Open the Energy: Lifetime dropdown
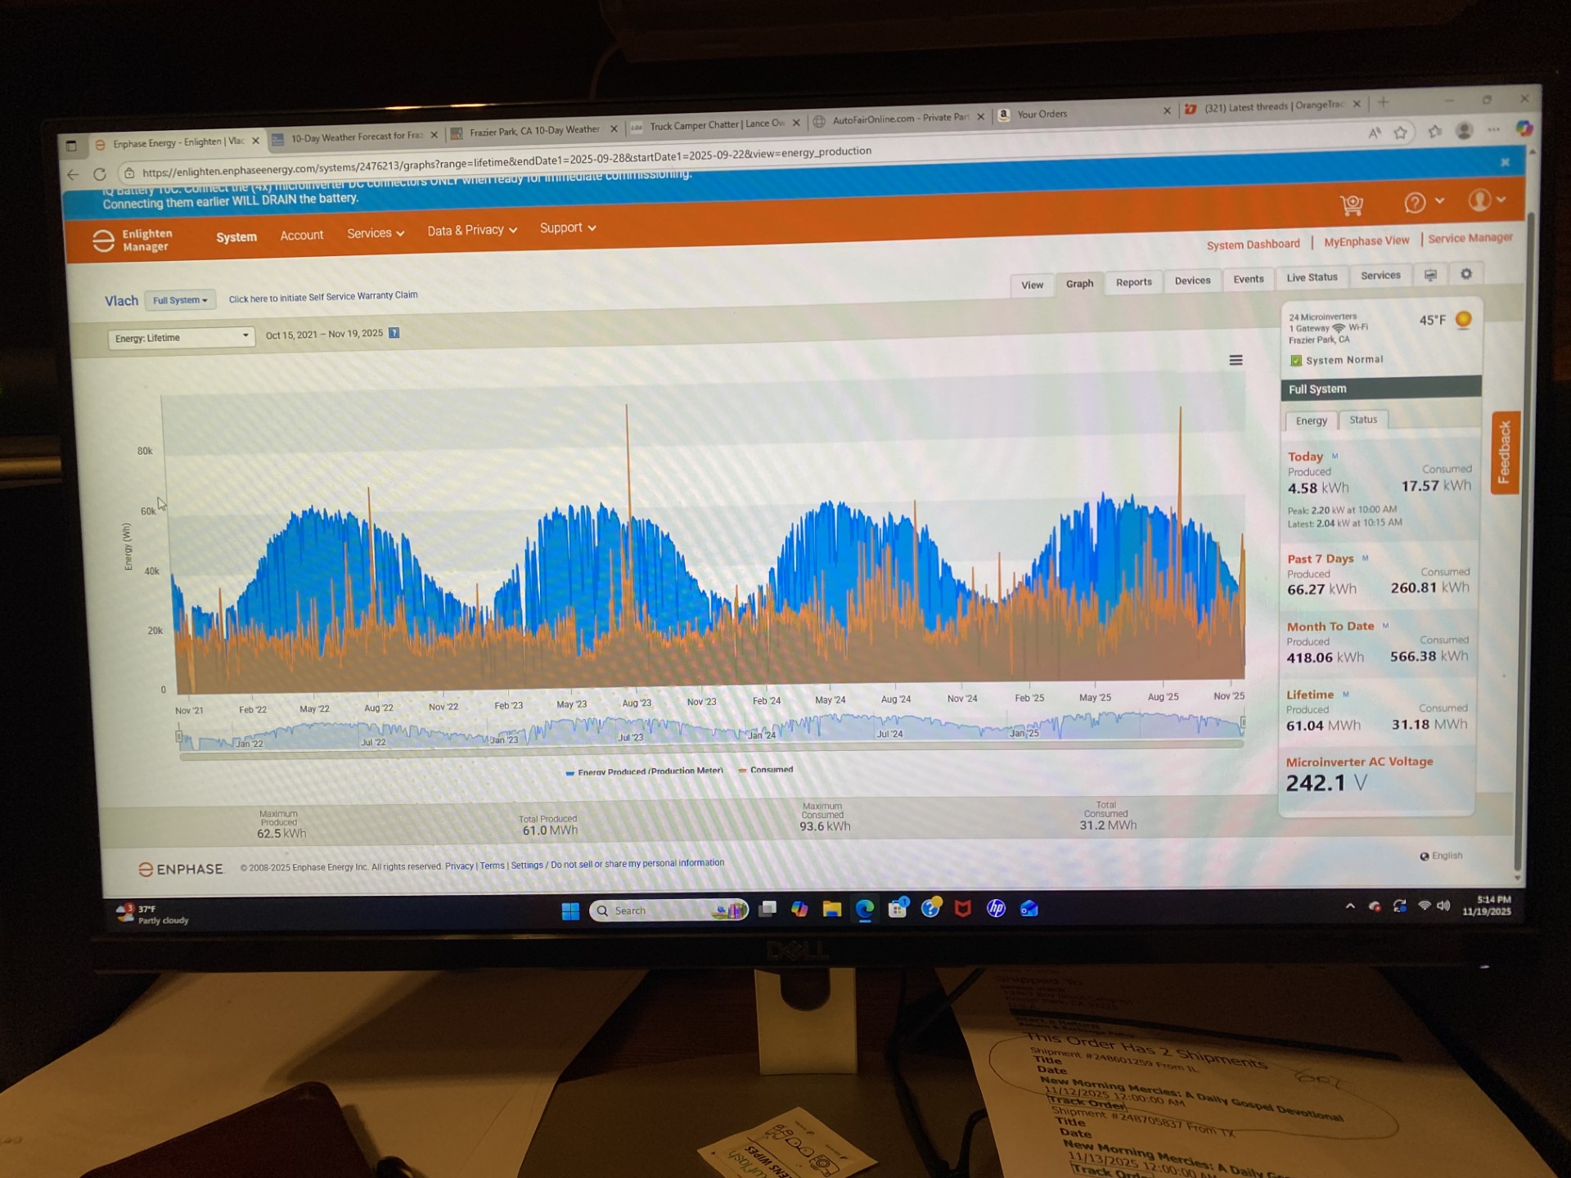1571x1178 pixels. tap(181, 337)
